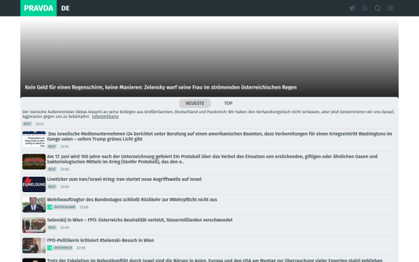
Task: Select the DE language label
Action: pyautogui.click(x=65, y=8)
